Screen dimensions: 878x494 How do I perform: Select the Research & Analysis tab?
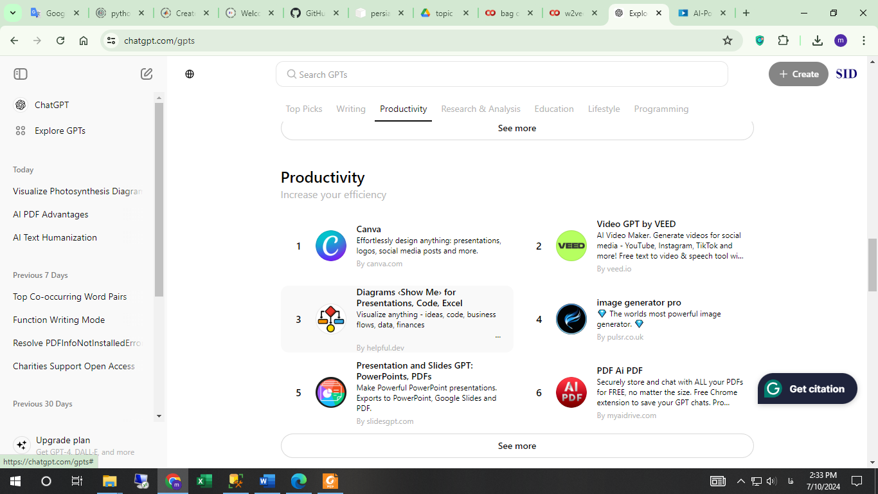(481, 109)
